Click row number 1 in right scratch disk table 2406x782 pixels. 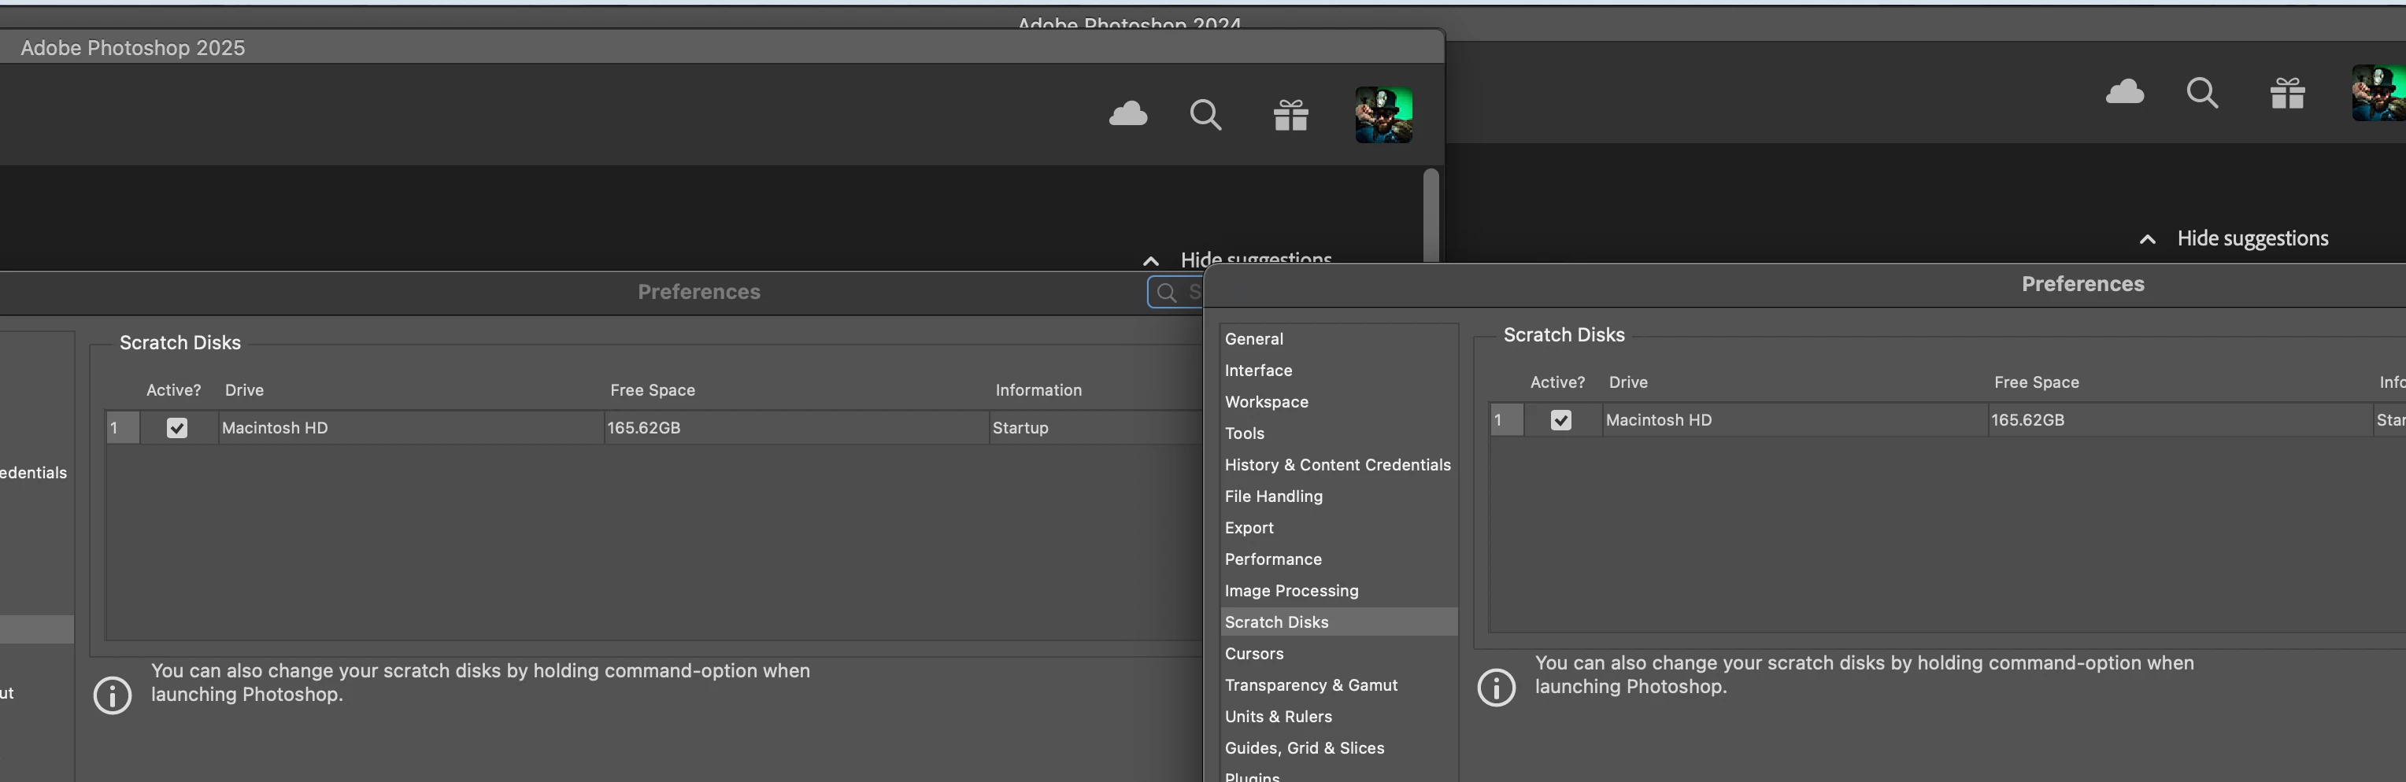(1507, 420)
